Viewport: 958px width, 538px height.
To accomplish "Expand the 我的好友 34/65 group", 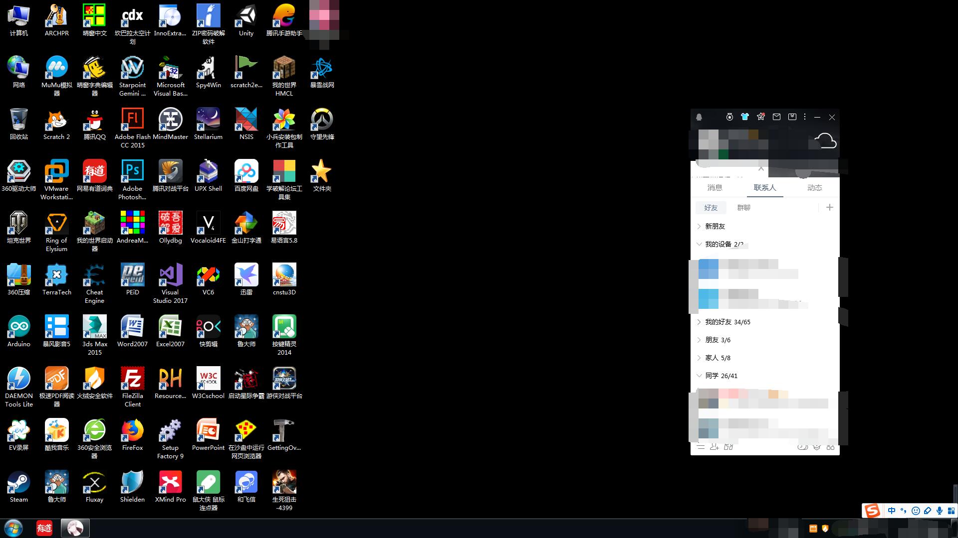I will pos(727,322).
